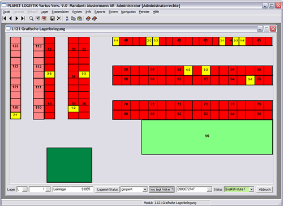Click the 'wo liegt Artikel ?' button
283x206 pixels.
162,189
